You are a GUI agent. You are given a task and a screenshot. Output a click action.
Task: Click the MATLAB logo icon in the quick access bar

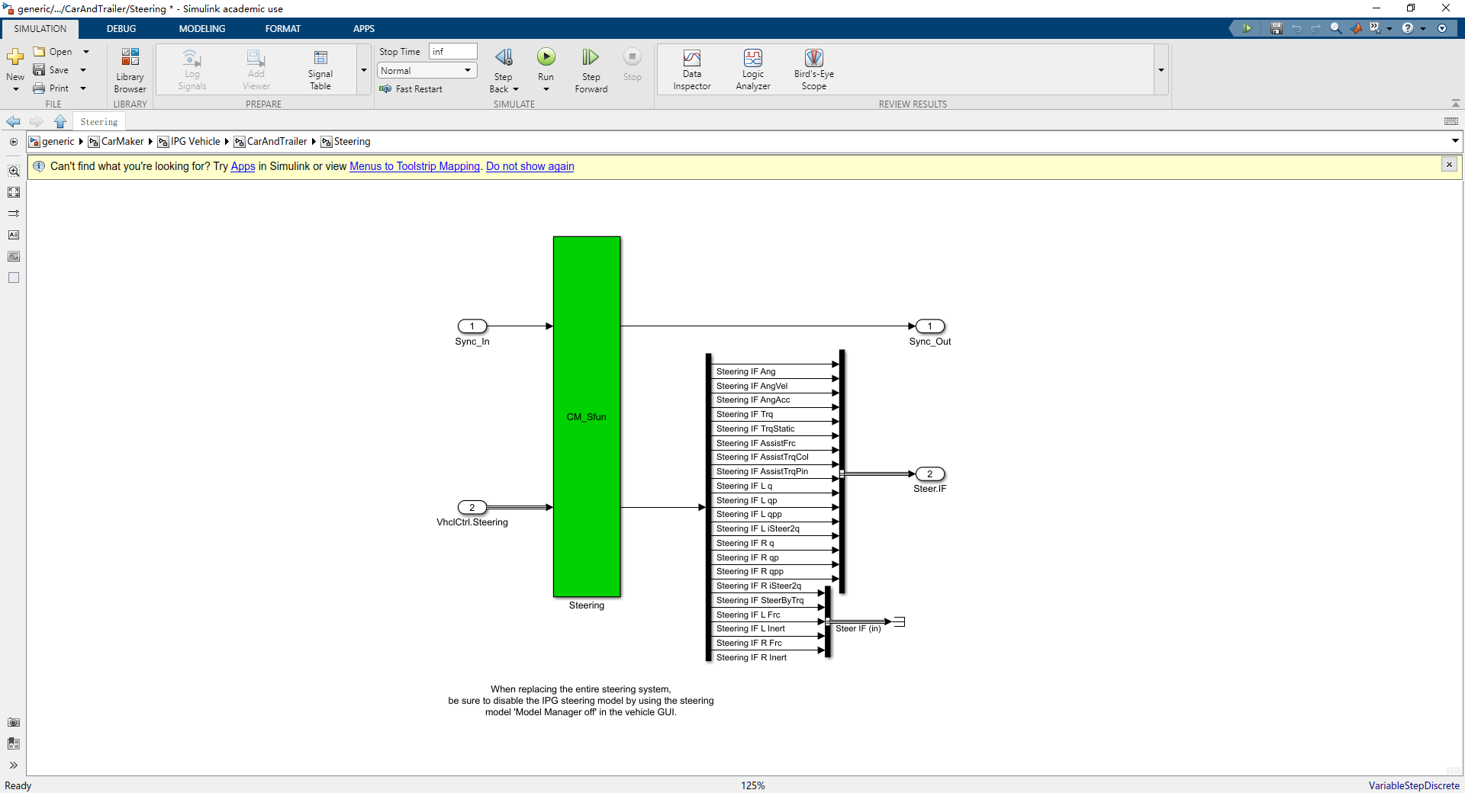[1356, 28]
